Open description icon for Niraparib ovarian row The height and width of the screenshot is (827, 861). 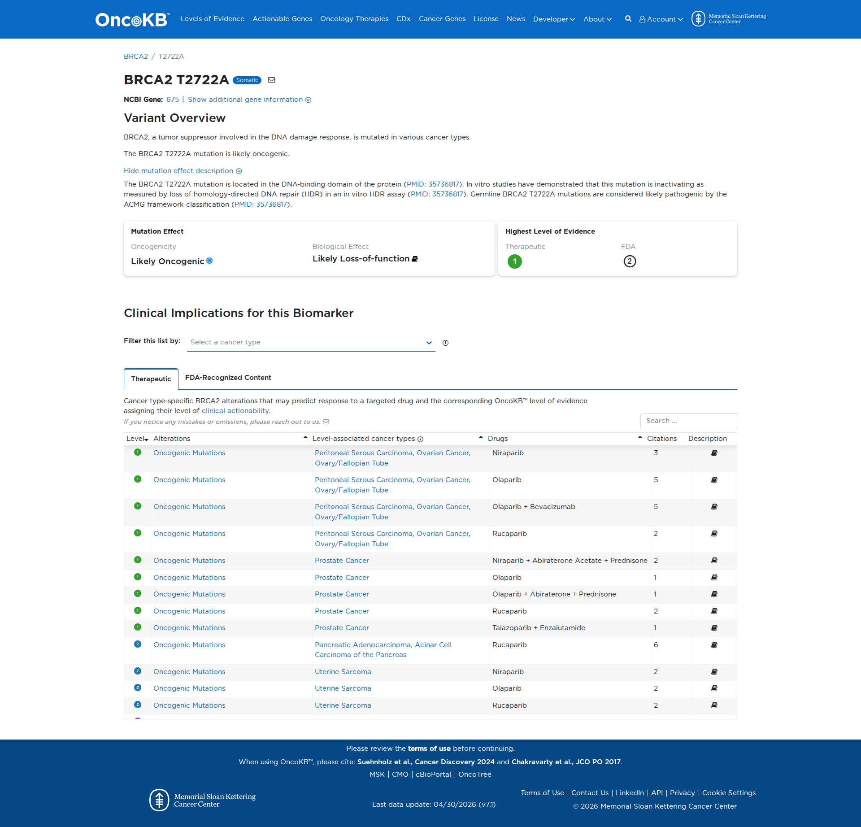[x=714, y=453]
